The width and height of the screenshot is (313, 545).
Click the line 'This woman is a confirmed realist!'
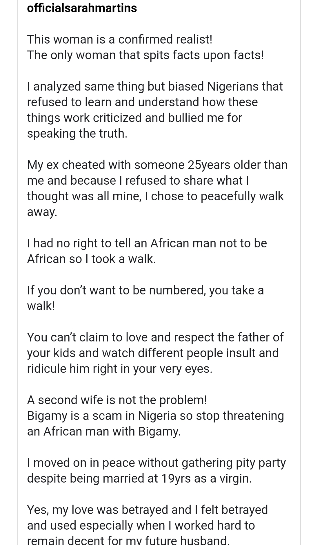[x=120, y=39]
